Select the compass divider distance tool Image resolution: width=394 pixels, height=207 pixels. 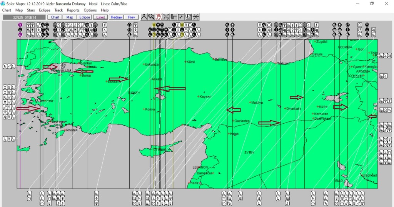click(144, 17)
